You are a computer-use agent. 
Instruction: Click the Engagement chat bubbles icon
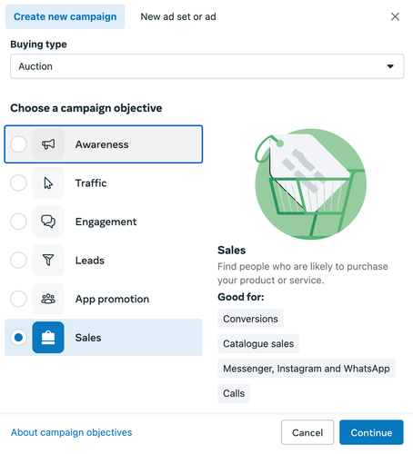(x=48, y=222)
